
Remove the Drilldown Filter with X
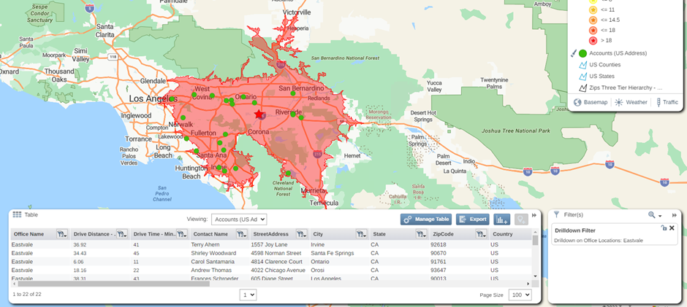[x=672, y=228]
